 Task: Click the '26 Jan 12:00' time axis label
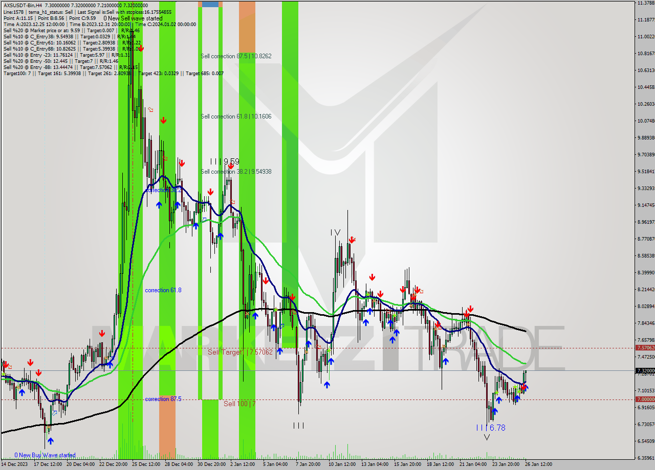coord(538,464)
